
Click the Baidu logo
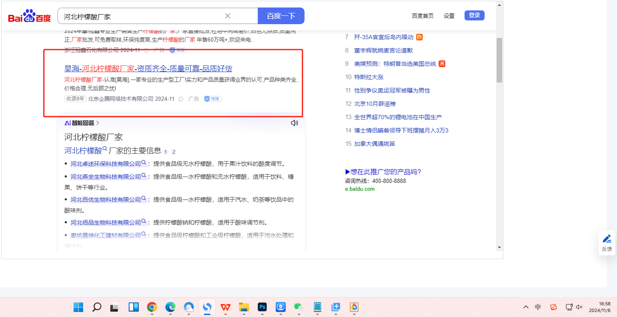[x=29, y=16]
